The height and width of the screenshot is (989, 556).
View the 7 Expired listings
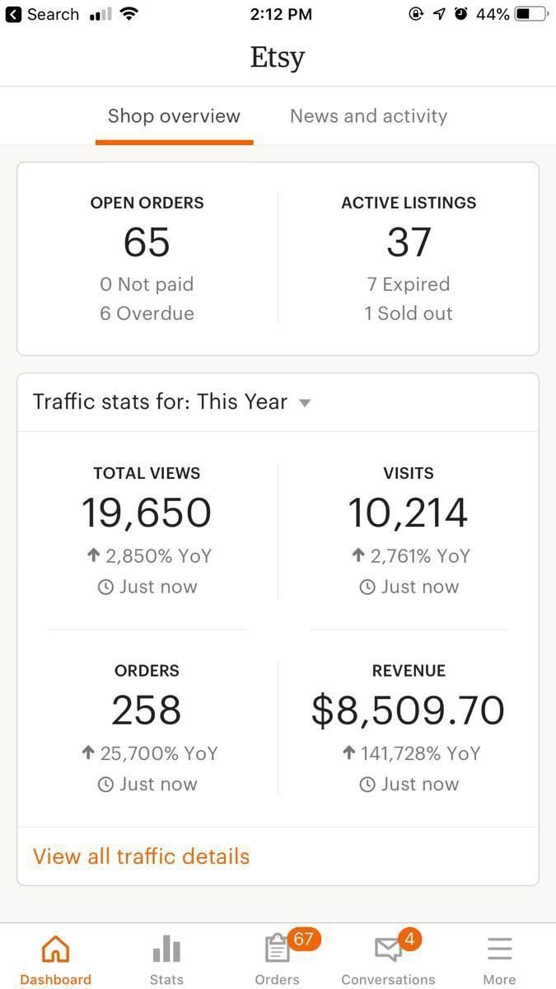[409, 284]
